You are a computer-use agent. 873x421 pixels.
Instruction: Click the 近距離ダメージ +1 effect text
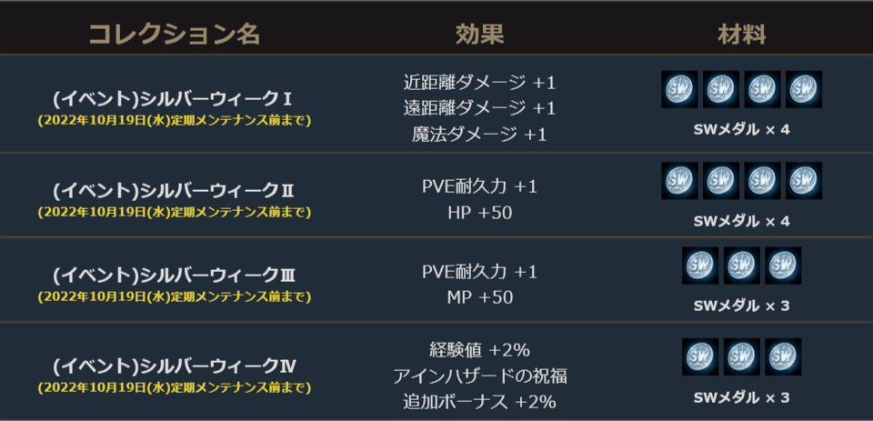pos(479,83)
